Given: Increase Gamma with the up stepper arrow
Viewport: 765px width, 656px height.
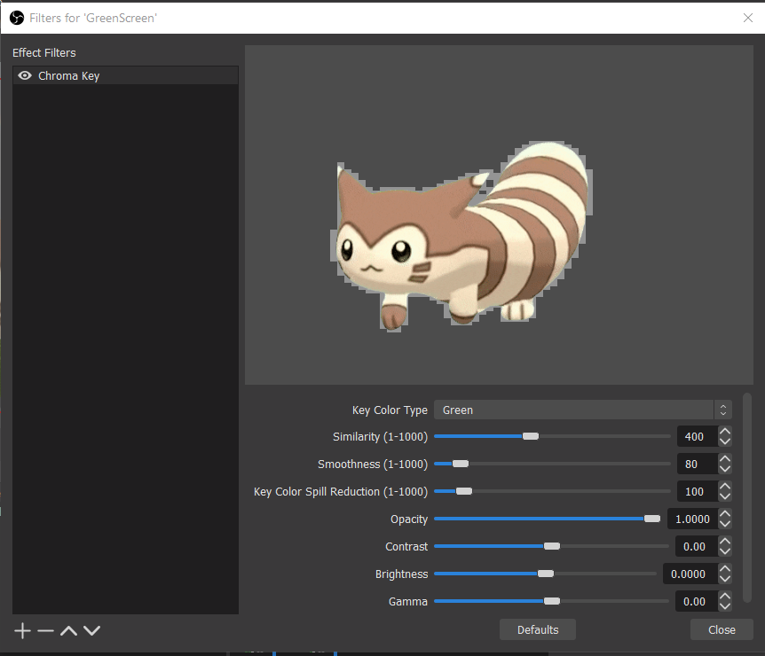Looking at the screenshot, I should click(725, 597).
